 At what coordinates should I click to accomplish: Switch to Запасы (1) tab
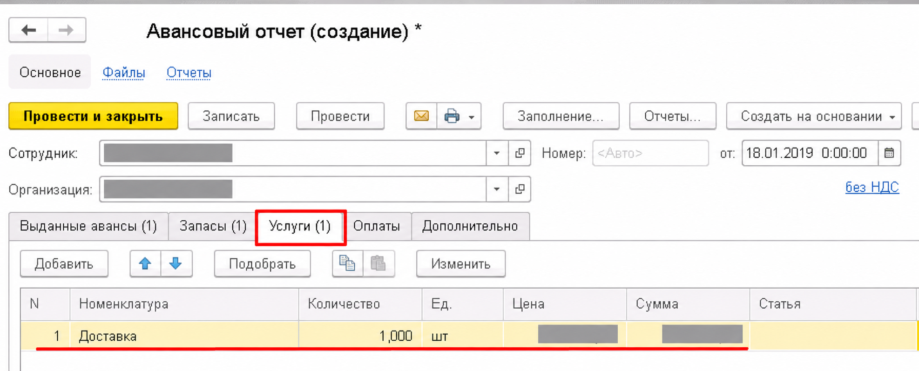coord(213,226)
